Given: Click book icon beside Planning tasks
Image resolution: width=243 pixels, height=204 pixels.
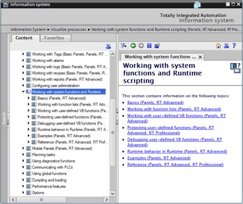Looking at the screenshot, I should (x=29, y=155).
